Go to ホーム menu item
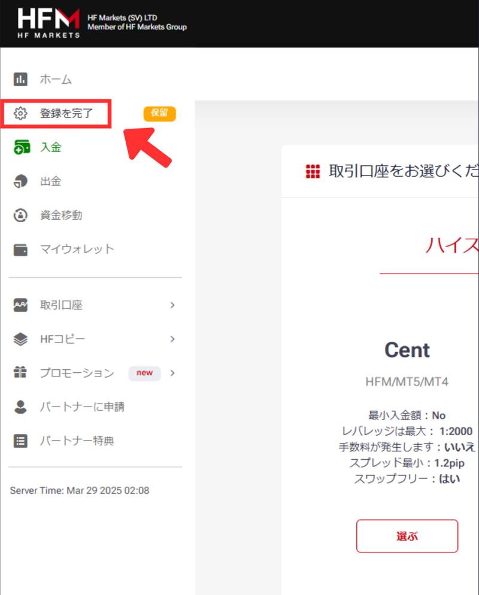Screen dimensions: 479x595 click(56, 79)
